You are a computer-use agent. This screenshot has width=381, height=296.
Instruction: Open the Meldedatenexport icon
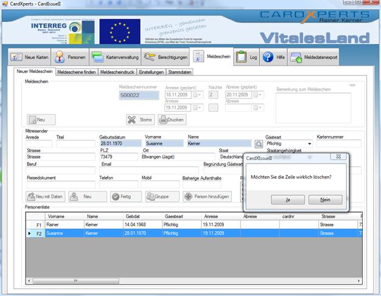pos(296,58)
